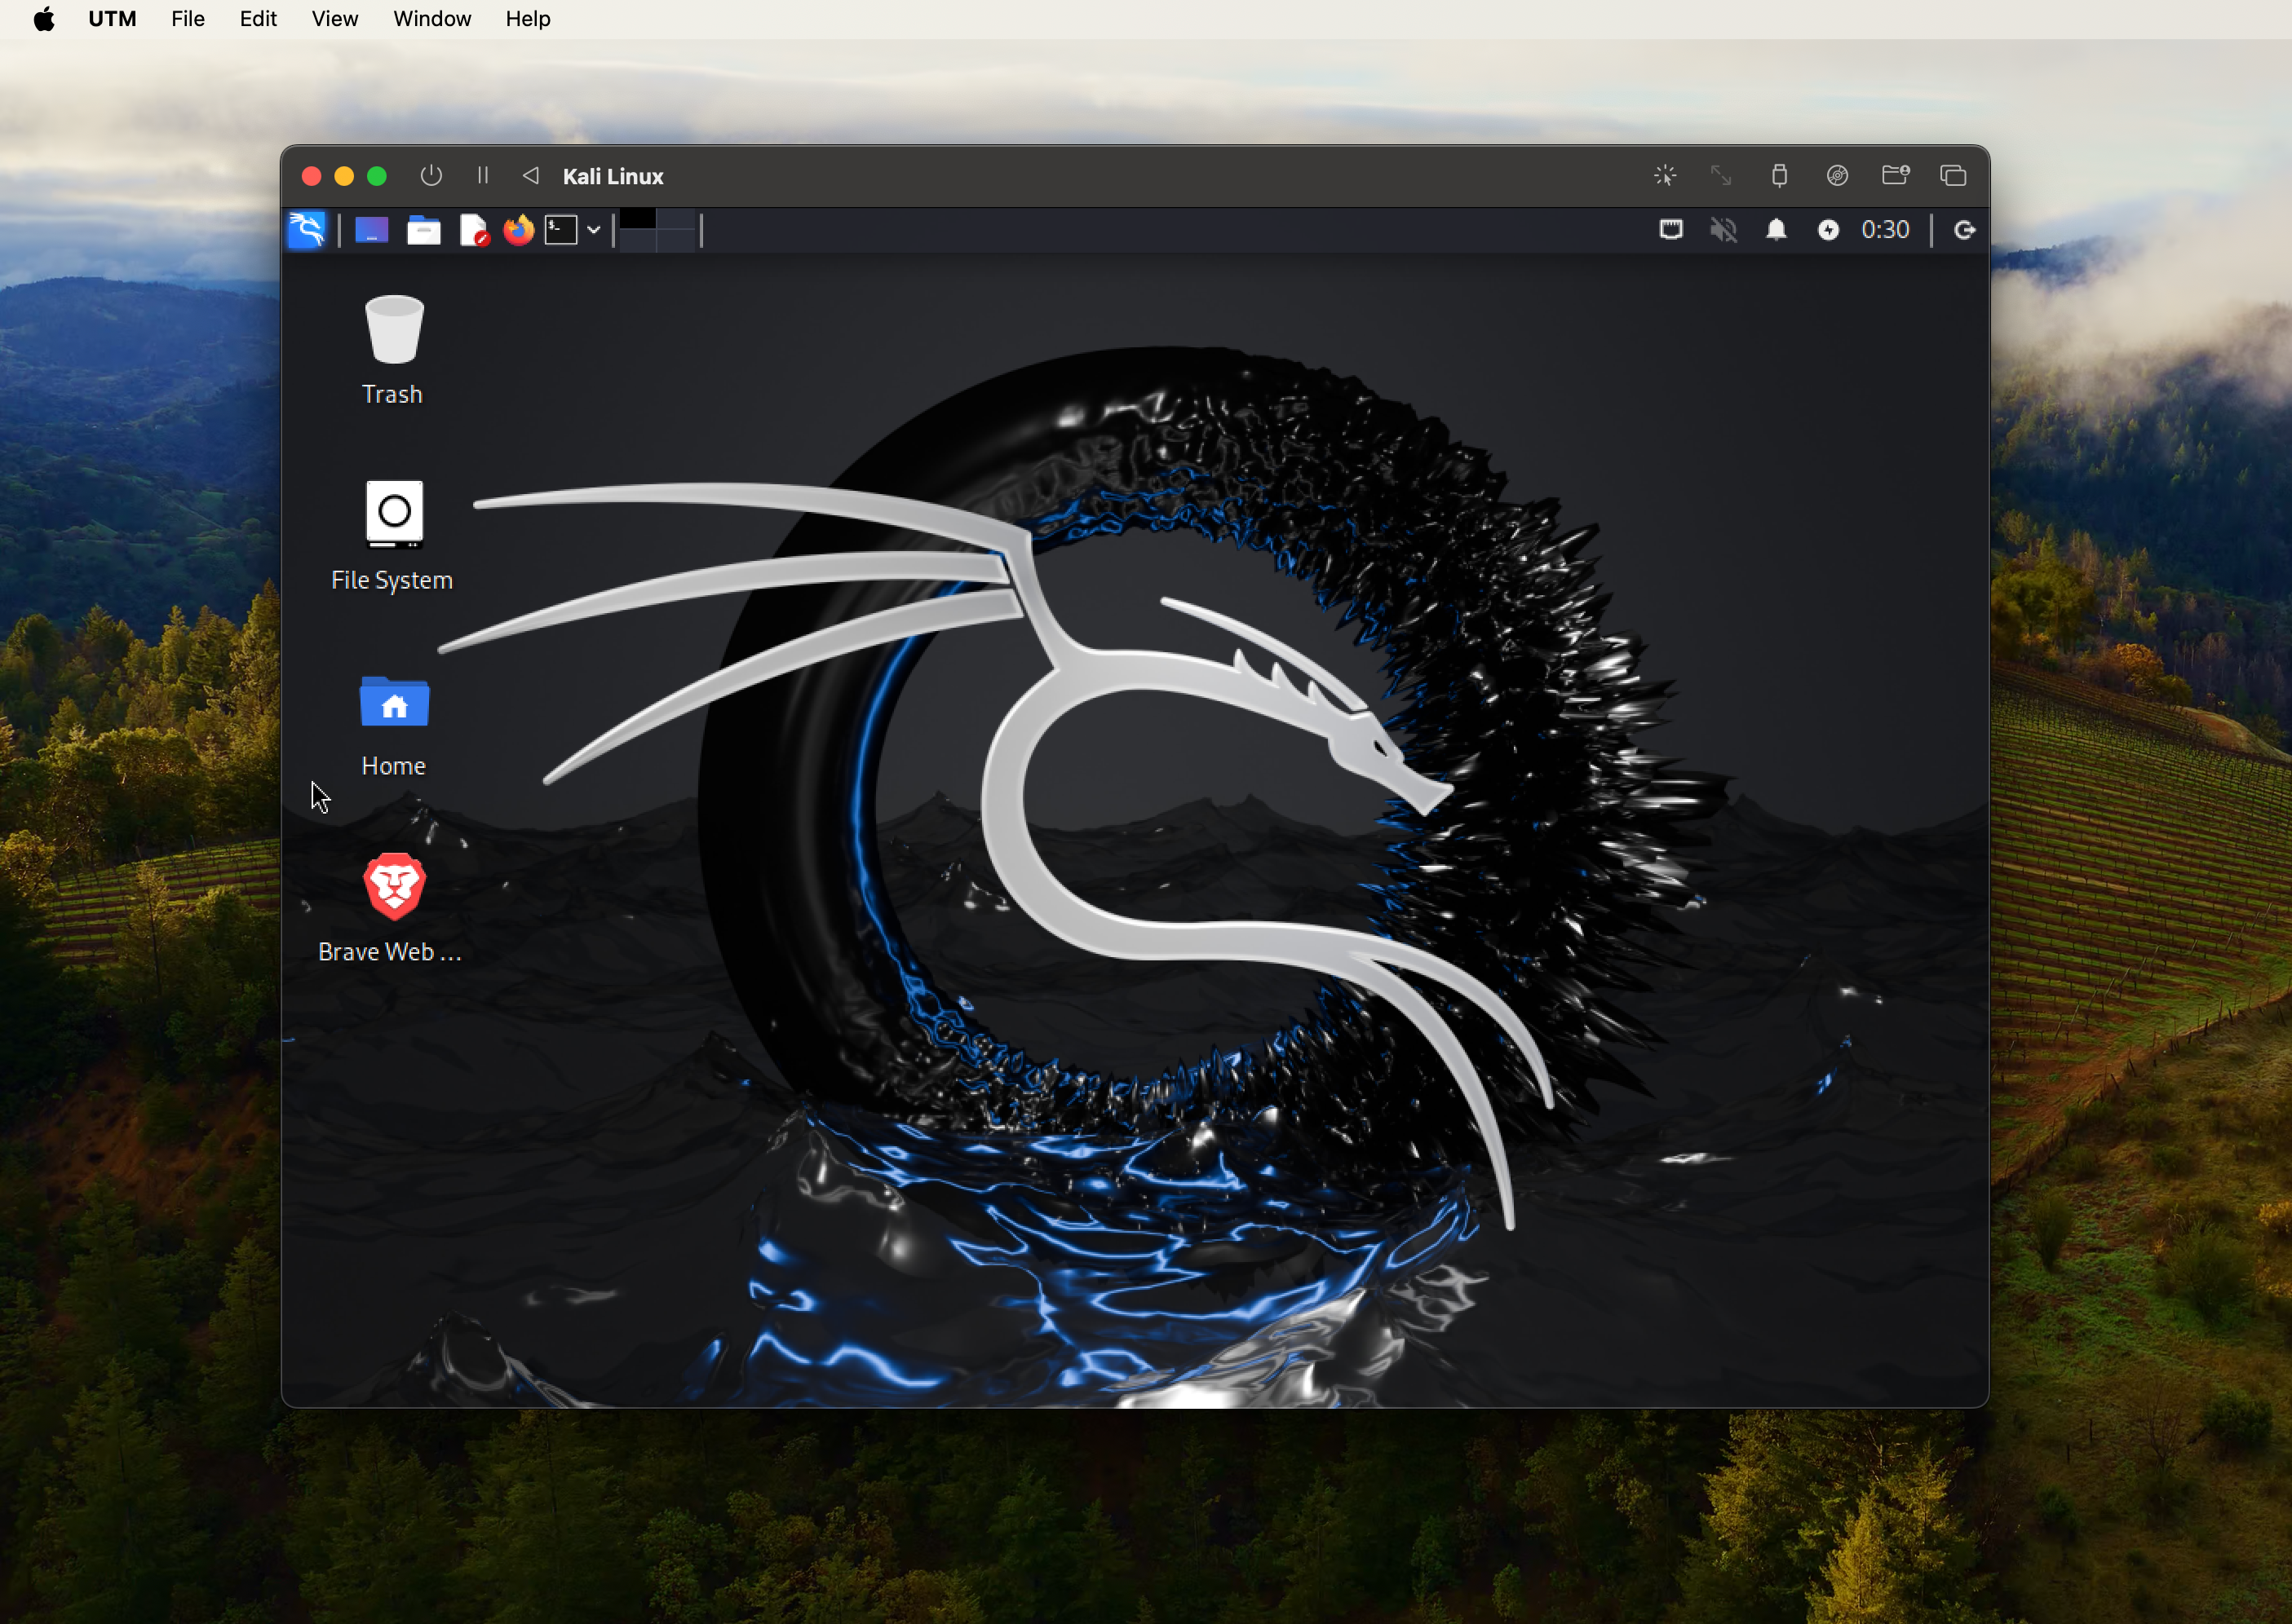Pause the Kali Linux virtual machine
The height and width of the screenshot is (1624, 2292).
click(x=482, y=176)
